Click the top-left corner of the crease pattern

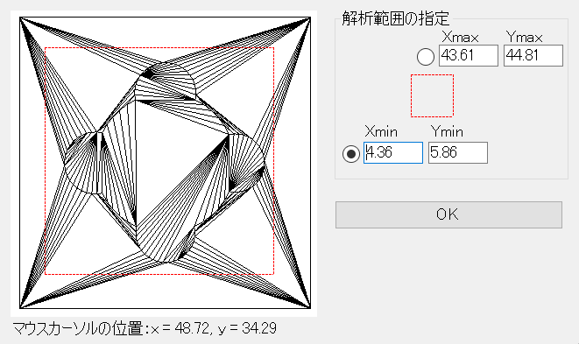coord(20,18)
